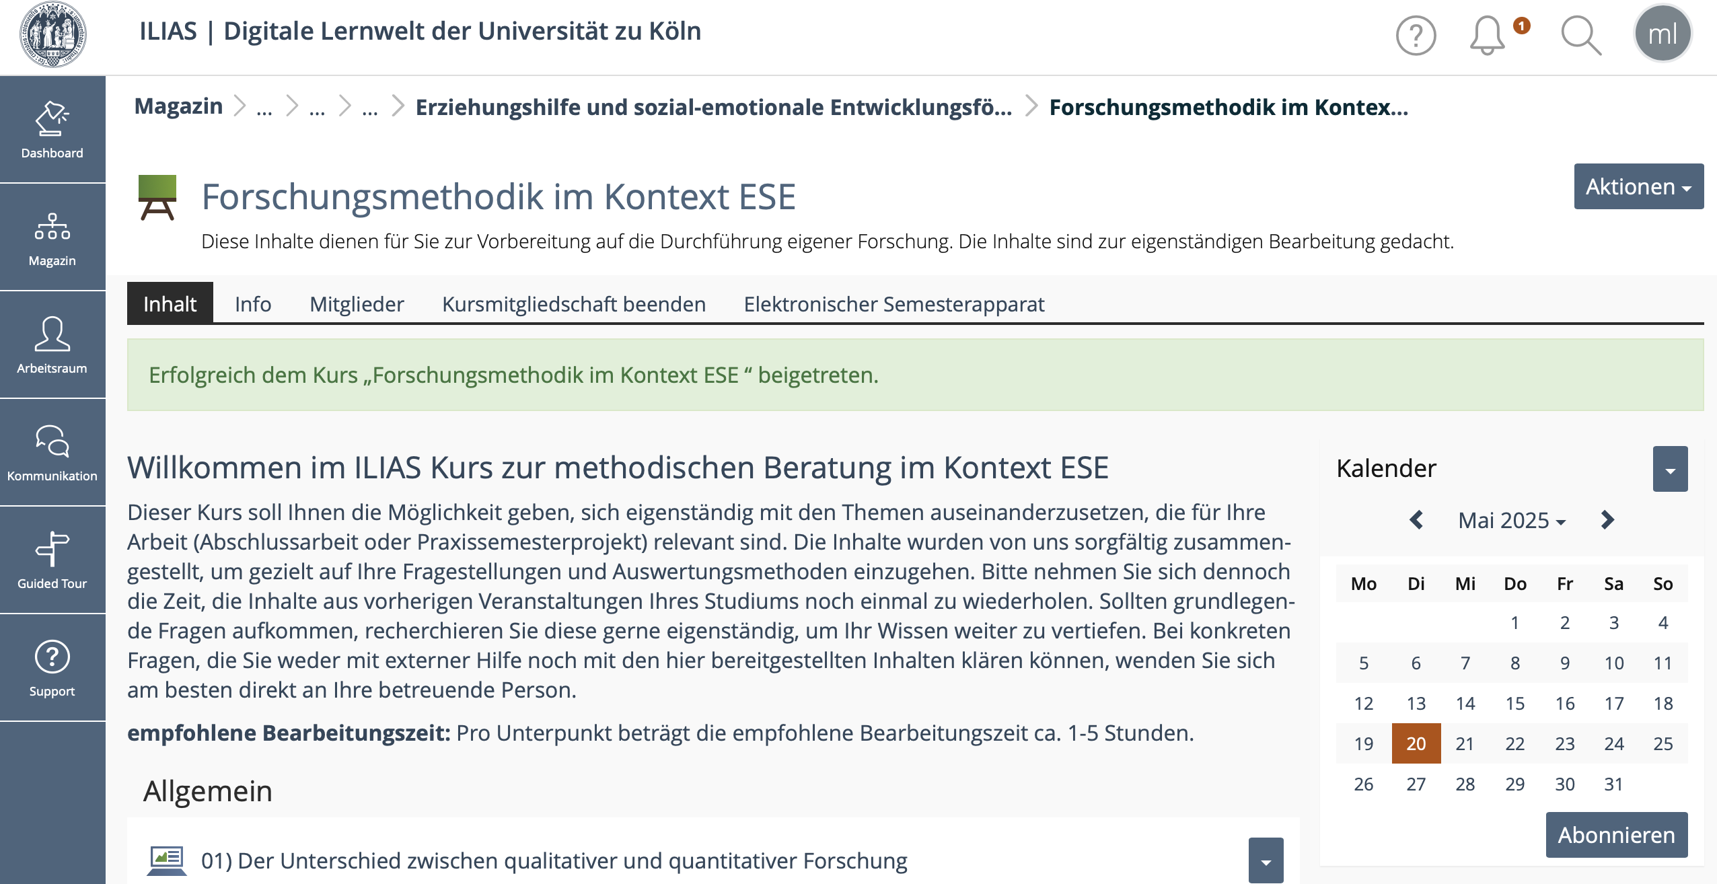Viewport: 1717px width, 884px height.
Task: Click the green 'Erfolgreich dem Kurs' success message
Action: click(x=915, y=375)
